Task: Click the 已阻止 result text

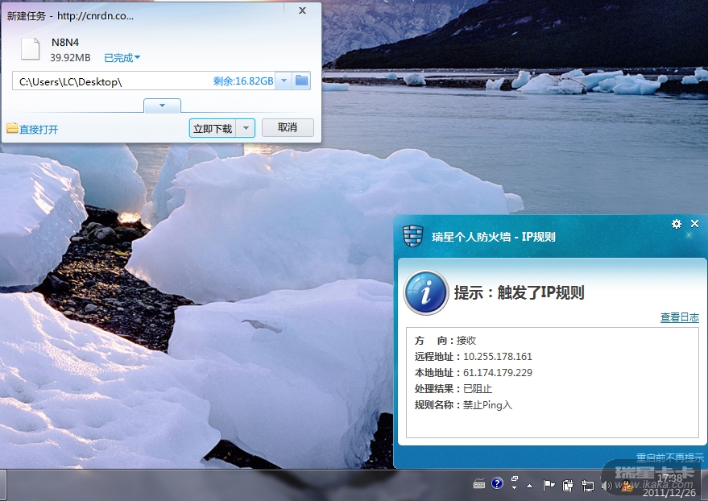Action: (478, 388)
